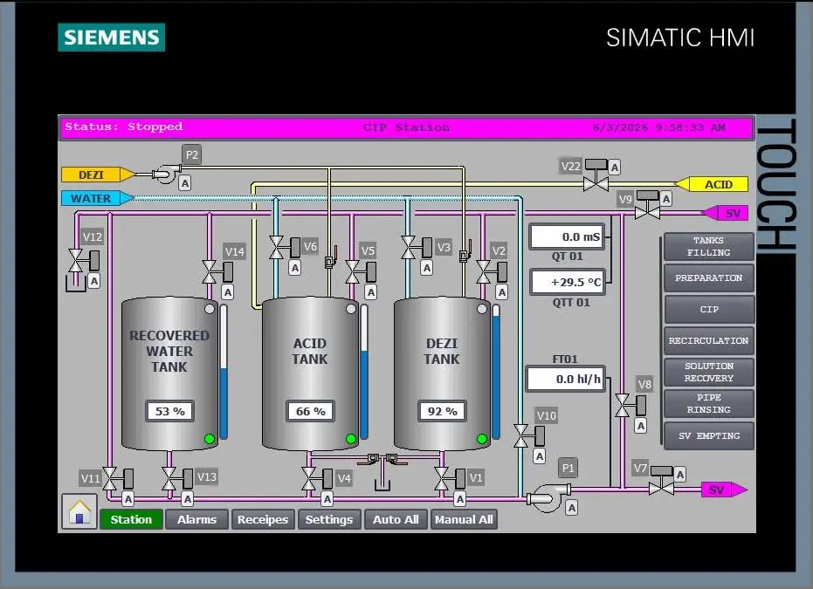Toggle auto mode 'A' for valve V12
This screenshot has height=589, width=813.
point(93,281)
